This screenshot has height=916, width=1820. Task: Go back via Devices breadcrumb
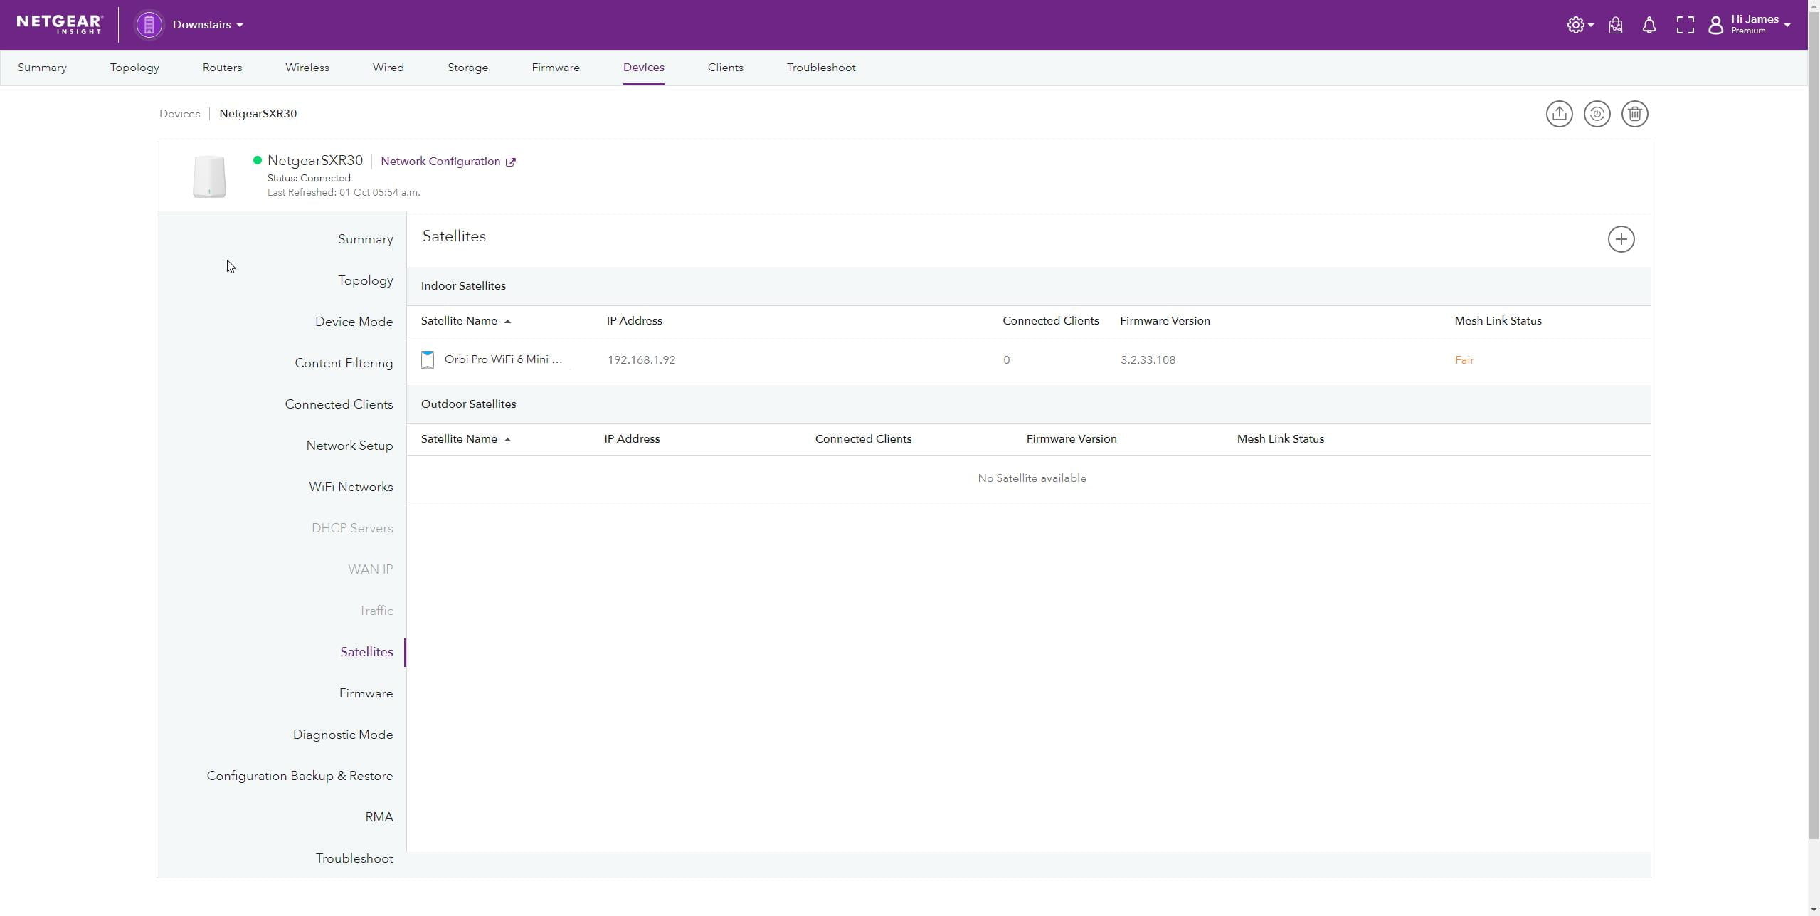point(179,114)
